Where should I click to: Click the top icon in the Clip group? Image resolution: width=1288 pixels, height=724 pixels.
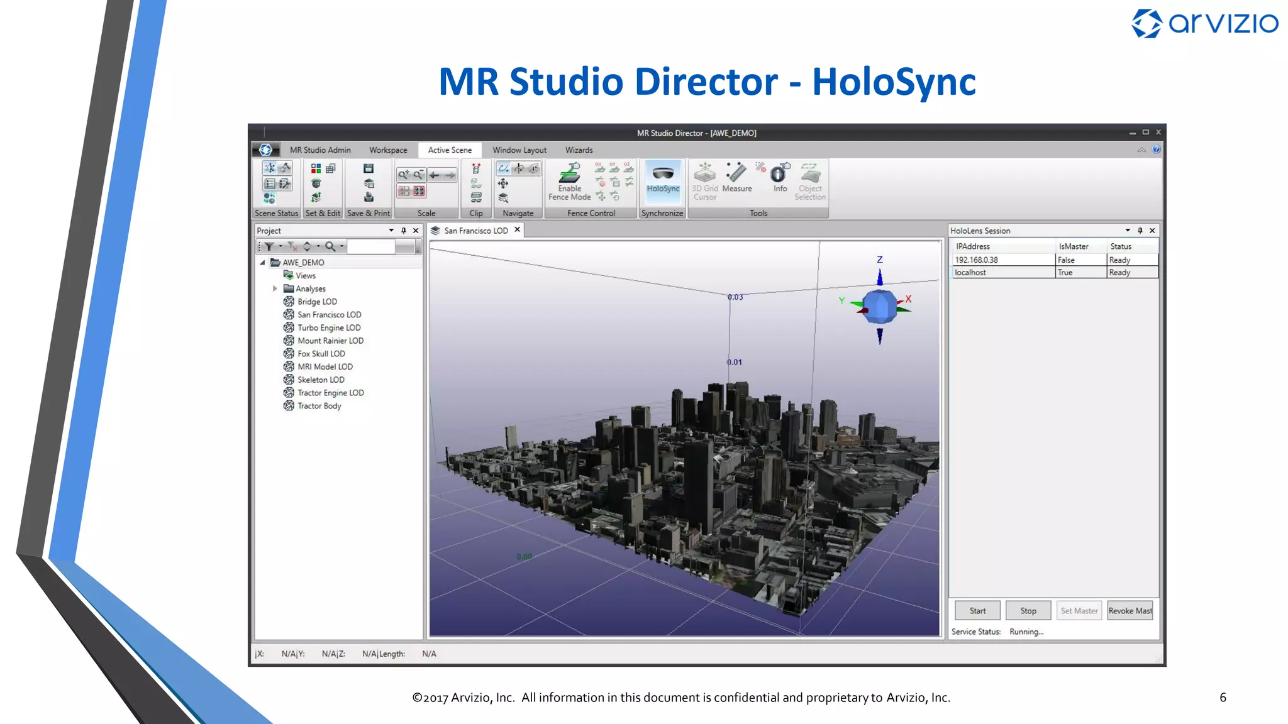(476, 168)
